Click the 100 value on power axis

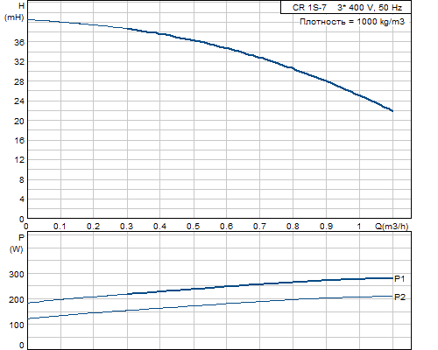[17, 325]
